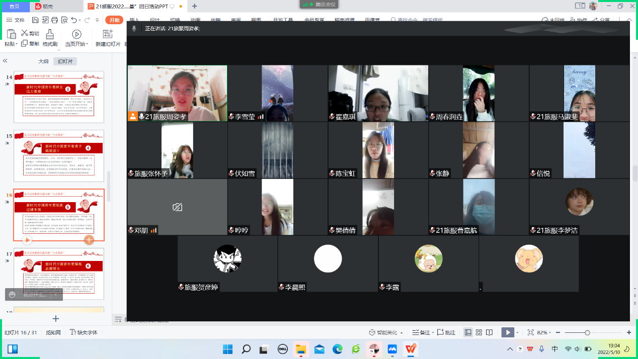638x359 pixels.
Task: Click the zoom slider handle
Action: [587, 333]
